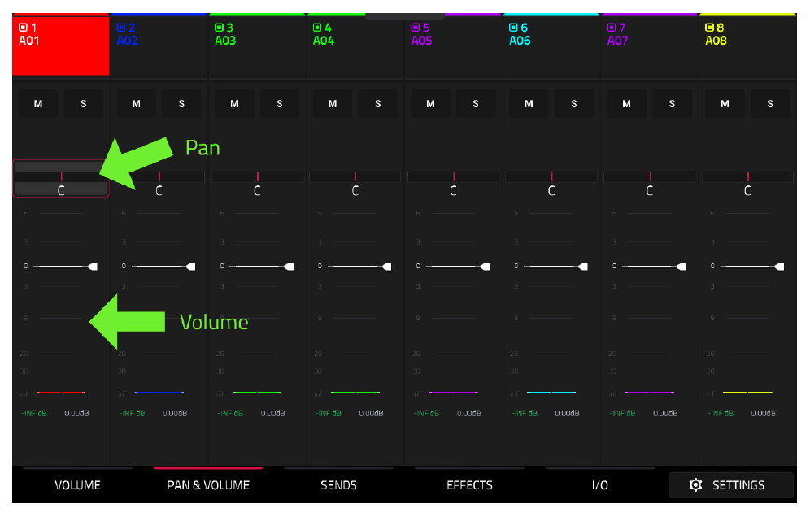
Task: Click the A08 volume fader handle
Action: [x=779, y=267]
